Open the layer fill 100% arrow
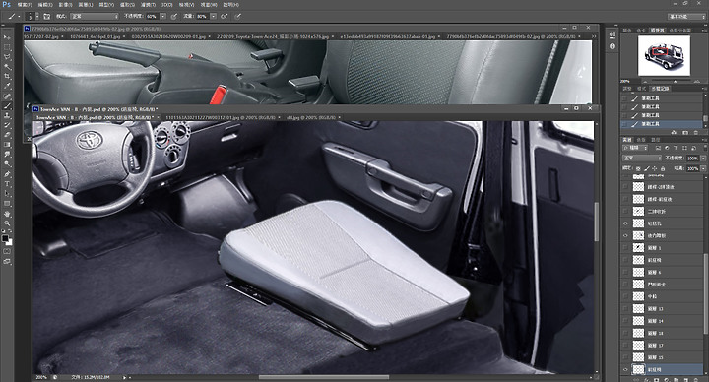Image resolution: width=709 pixels, height=382 pixels. click(703, 168)
